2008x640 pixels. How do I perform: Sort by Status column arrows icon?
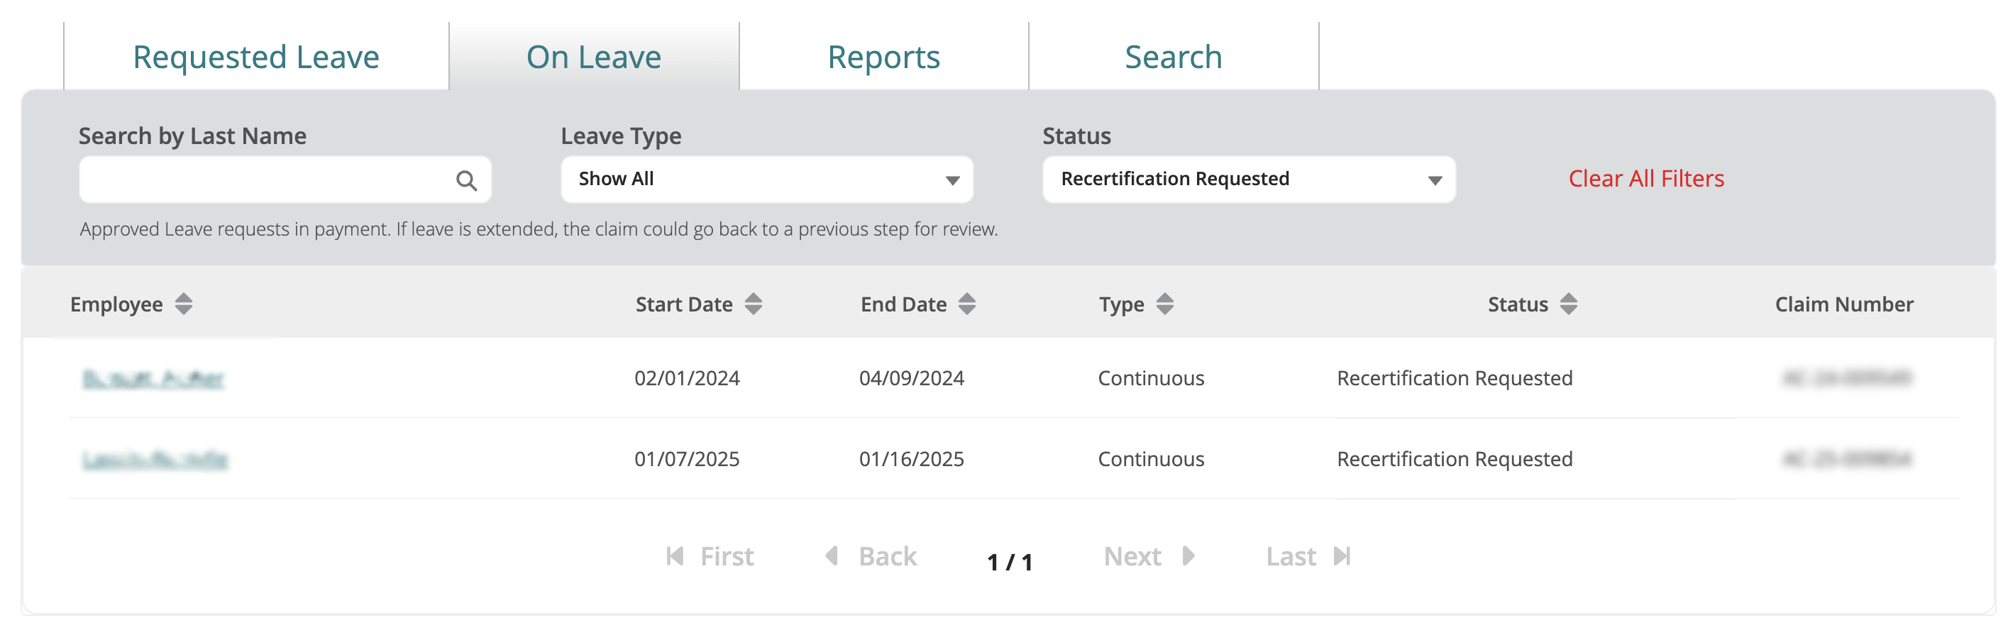1568,304
